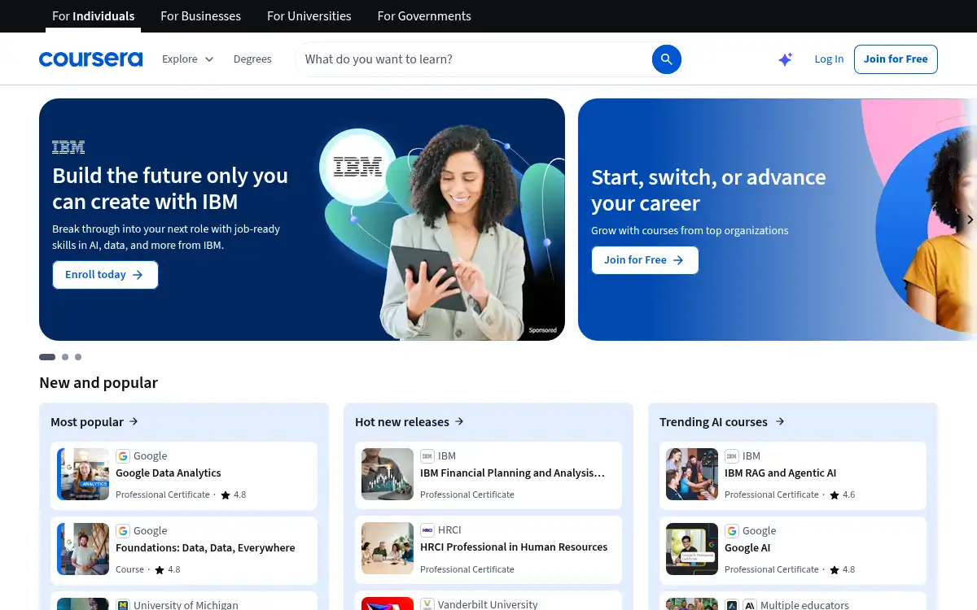Click 'Start, switch, or advance your career' heading
977x610 pixels.
[x=708, y=190]
